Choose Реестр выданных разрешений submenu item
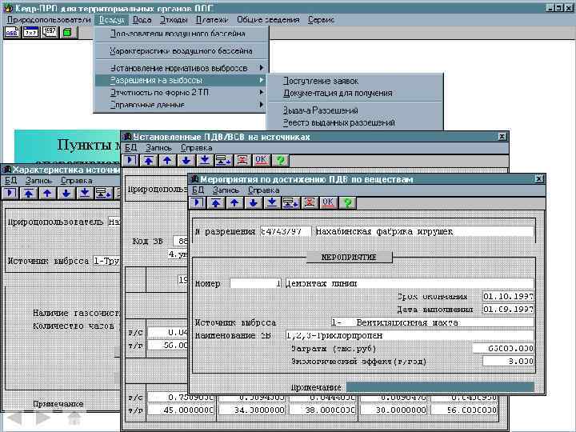The image size is (576, 432). [x=355, y=122]
